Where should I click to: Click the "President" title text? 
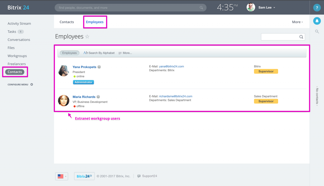[x=79, y=72]
